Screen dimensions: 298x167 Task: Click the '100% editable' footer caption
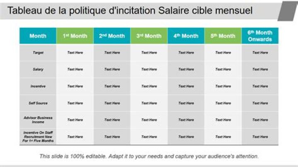point(149,156)
